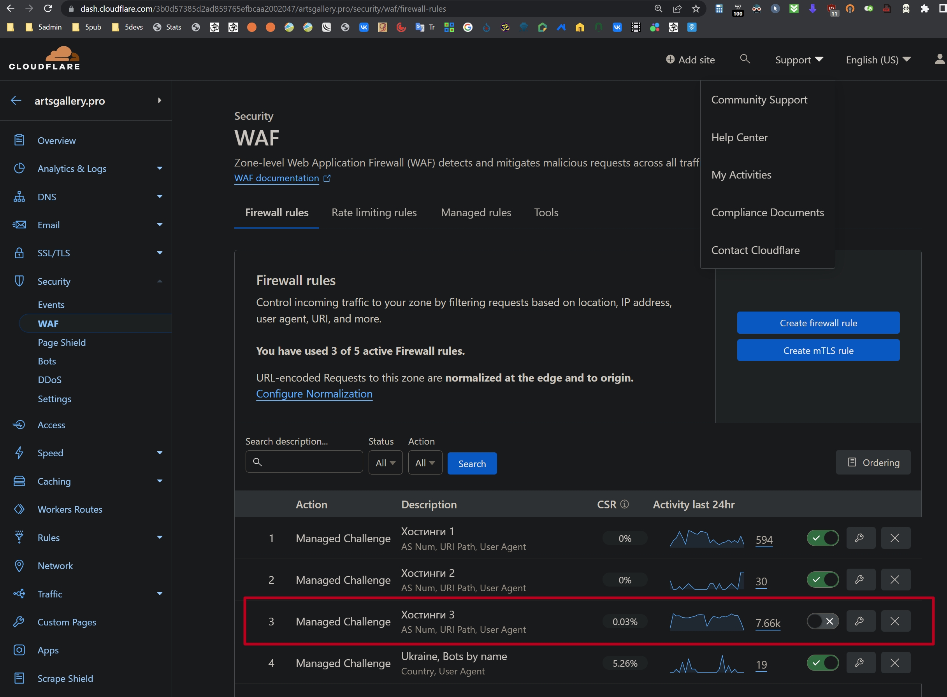Delete rule Хостинги 1 with X button
This screenshot has height=697, width=947.
click(x=896, y=538)
